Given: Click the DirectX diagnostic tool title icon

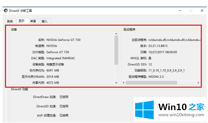Looking at the screenshot, I should click(x=6, y=10).
